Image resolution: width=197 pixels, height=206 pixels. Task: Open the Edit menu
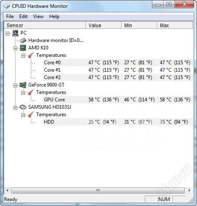pos(23,16)
